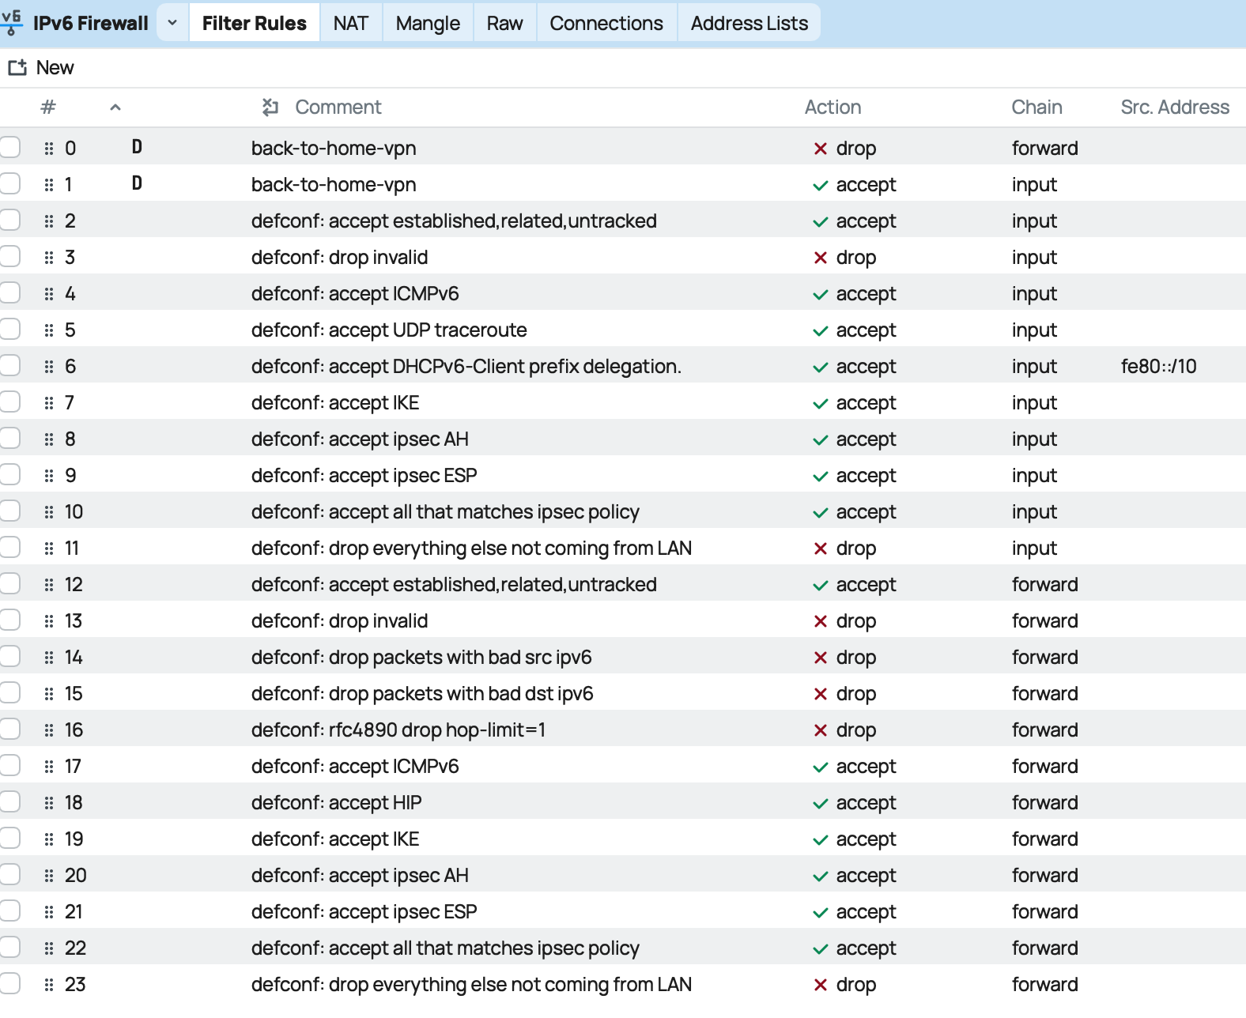Open the IPv6 Firewall dropdown chevron

pos(172,23)
